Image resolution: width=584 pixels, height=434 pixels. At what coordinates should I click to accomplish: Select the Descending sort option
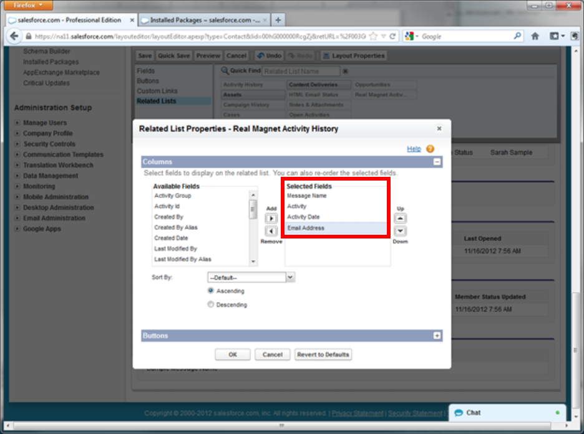[x=211, y=304]
